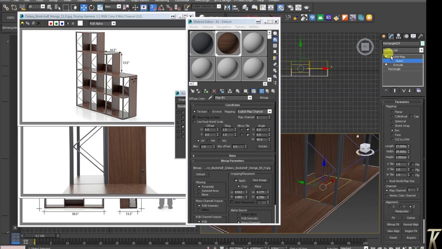Click the Sample Type sphere icon
The image size is (442, 249).
click(275, 33)
